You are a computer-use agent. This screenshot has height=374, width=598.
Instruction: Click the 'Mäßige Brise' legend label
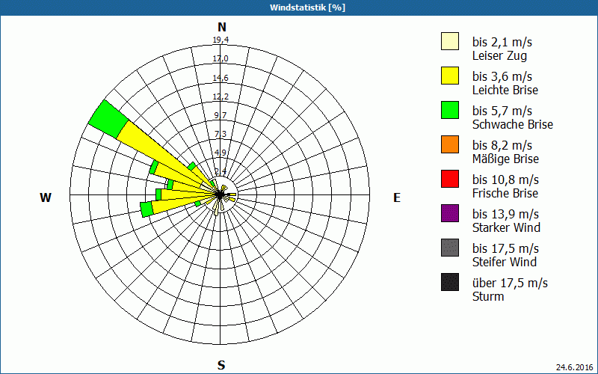[x=506, y=159]
